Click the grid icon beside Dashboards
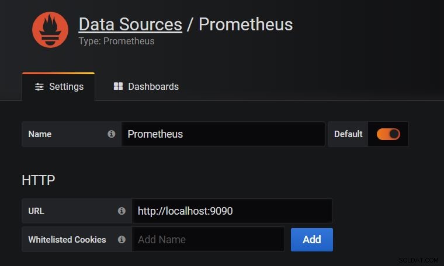Viewport: 444px width, 266px height. 118,86
